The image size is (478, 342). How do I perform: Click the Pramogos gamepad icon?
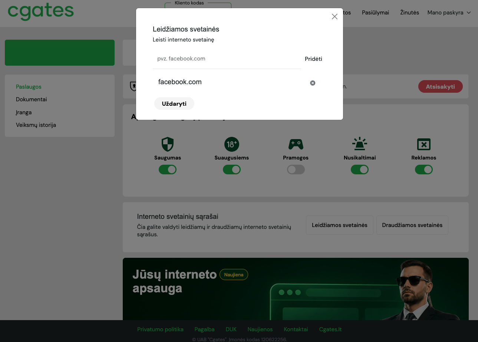[x=296, y=144]
